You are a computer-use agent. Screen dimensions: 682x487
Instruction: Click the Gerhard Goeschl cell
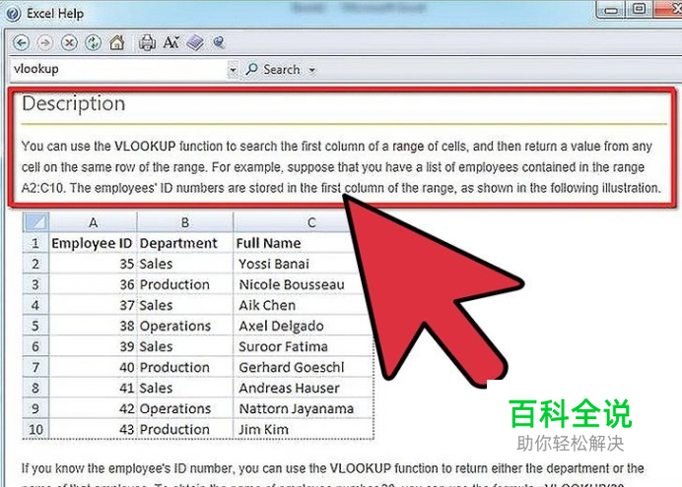[x=304, y=368]
